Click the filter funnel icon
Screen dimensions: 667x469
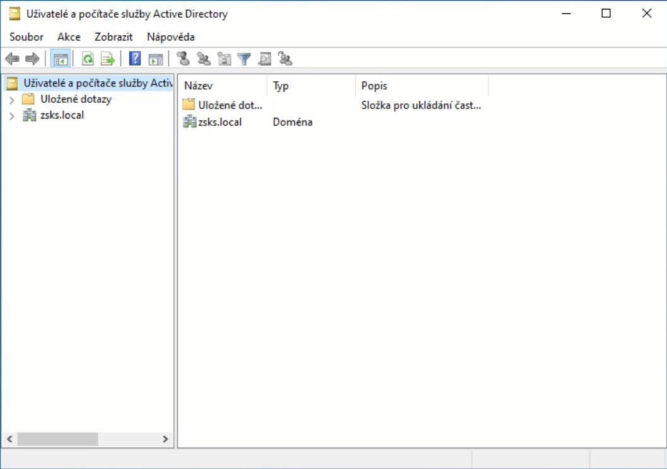244,59
